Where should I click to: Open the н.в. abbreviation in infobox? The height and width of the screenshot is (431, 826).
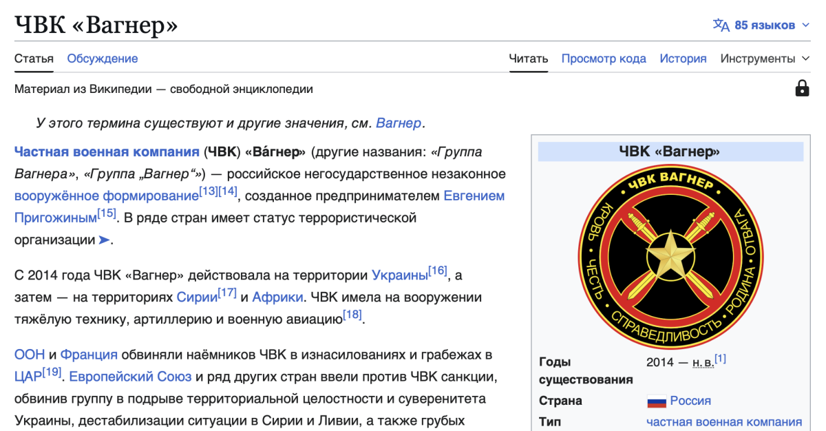click(x=702, y=362)
